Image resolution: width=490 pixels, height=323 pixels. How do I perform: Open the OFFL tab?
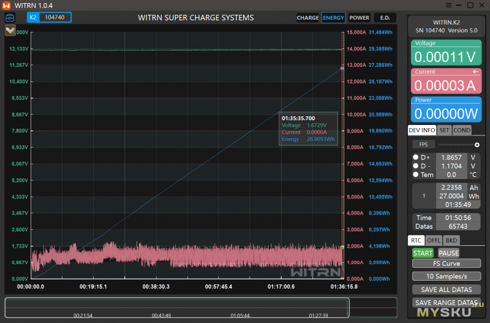coord(433,241)
